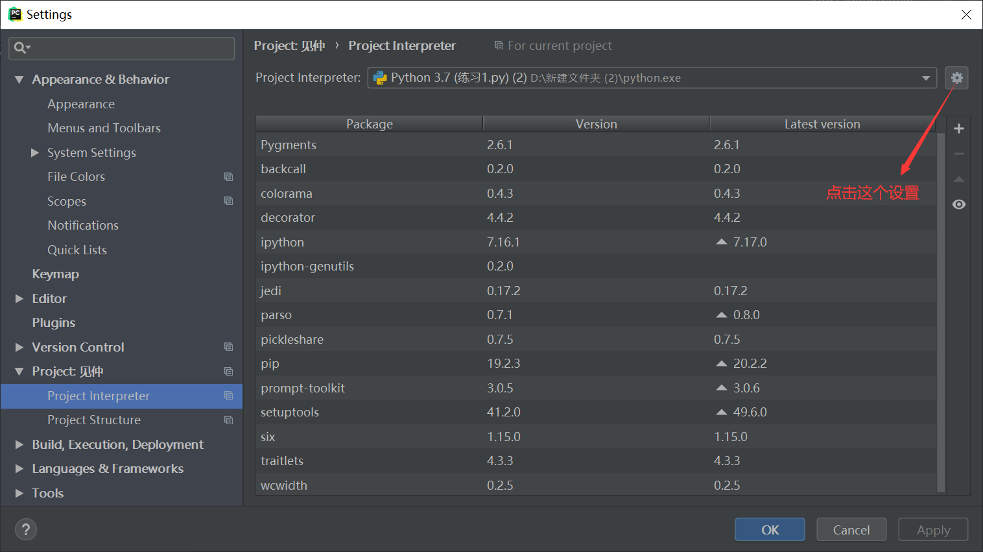Select the six package row

[x=597, y=437]
